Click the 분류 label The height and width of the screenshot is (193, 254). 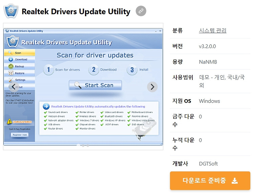point(177,30)
